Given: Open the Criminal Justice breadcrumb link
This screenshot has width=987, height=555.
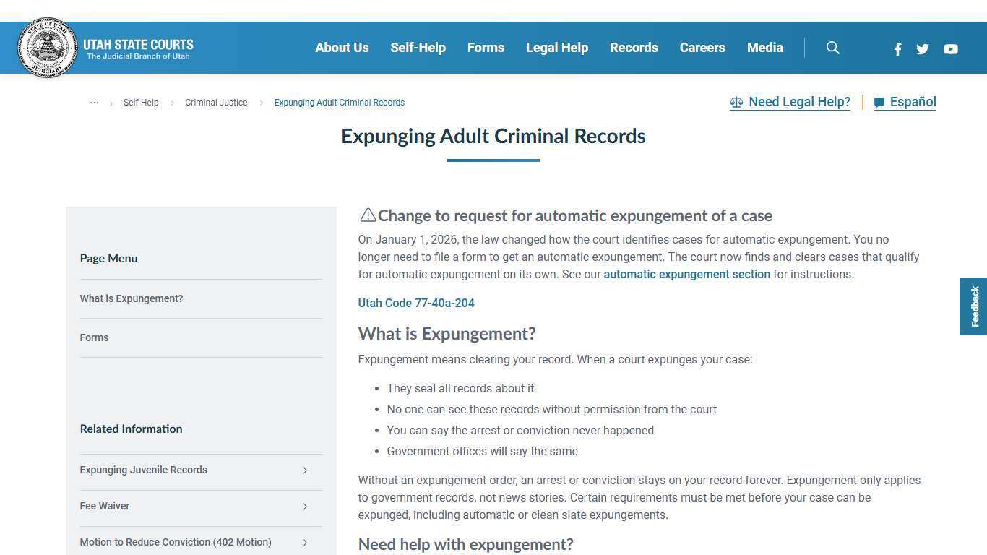Looking at the screenshot, I should point(216,103).
